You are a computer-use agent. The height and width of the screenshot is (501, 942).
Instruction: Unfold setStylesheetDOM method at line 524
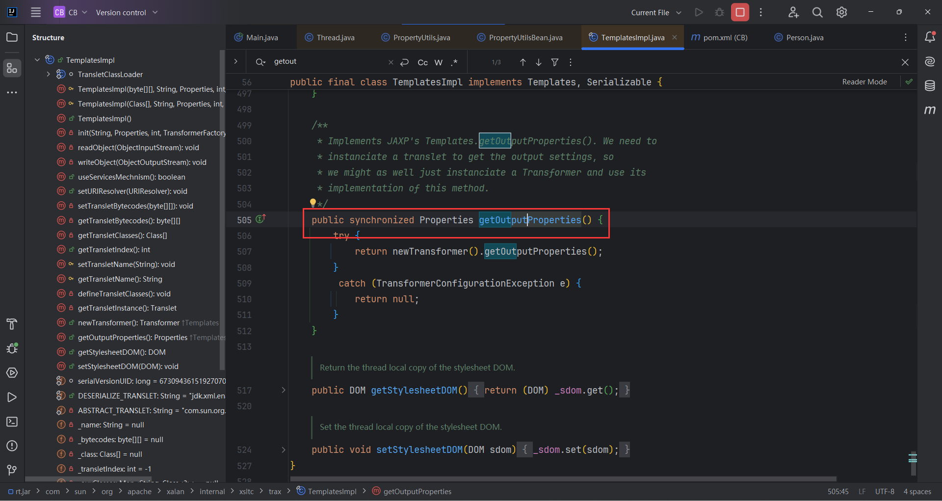click(x=283, y=449)
